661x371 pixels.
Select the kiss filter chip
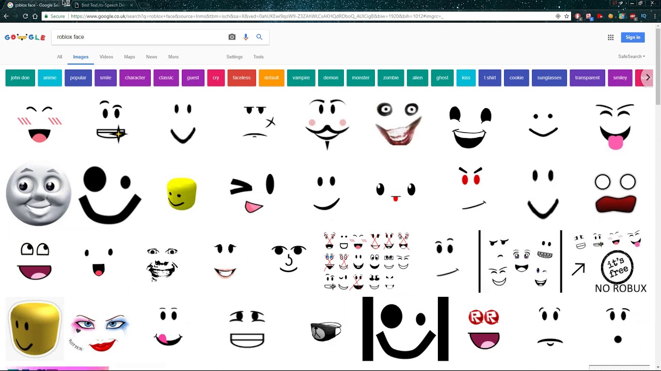(466, 78)
